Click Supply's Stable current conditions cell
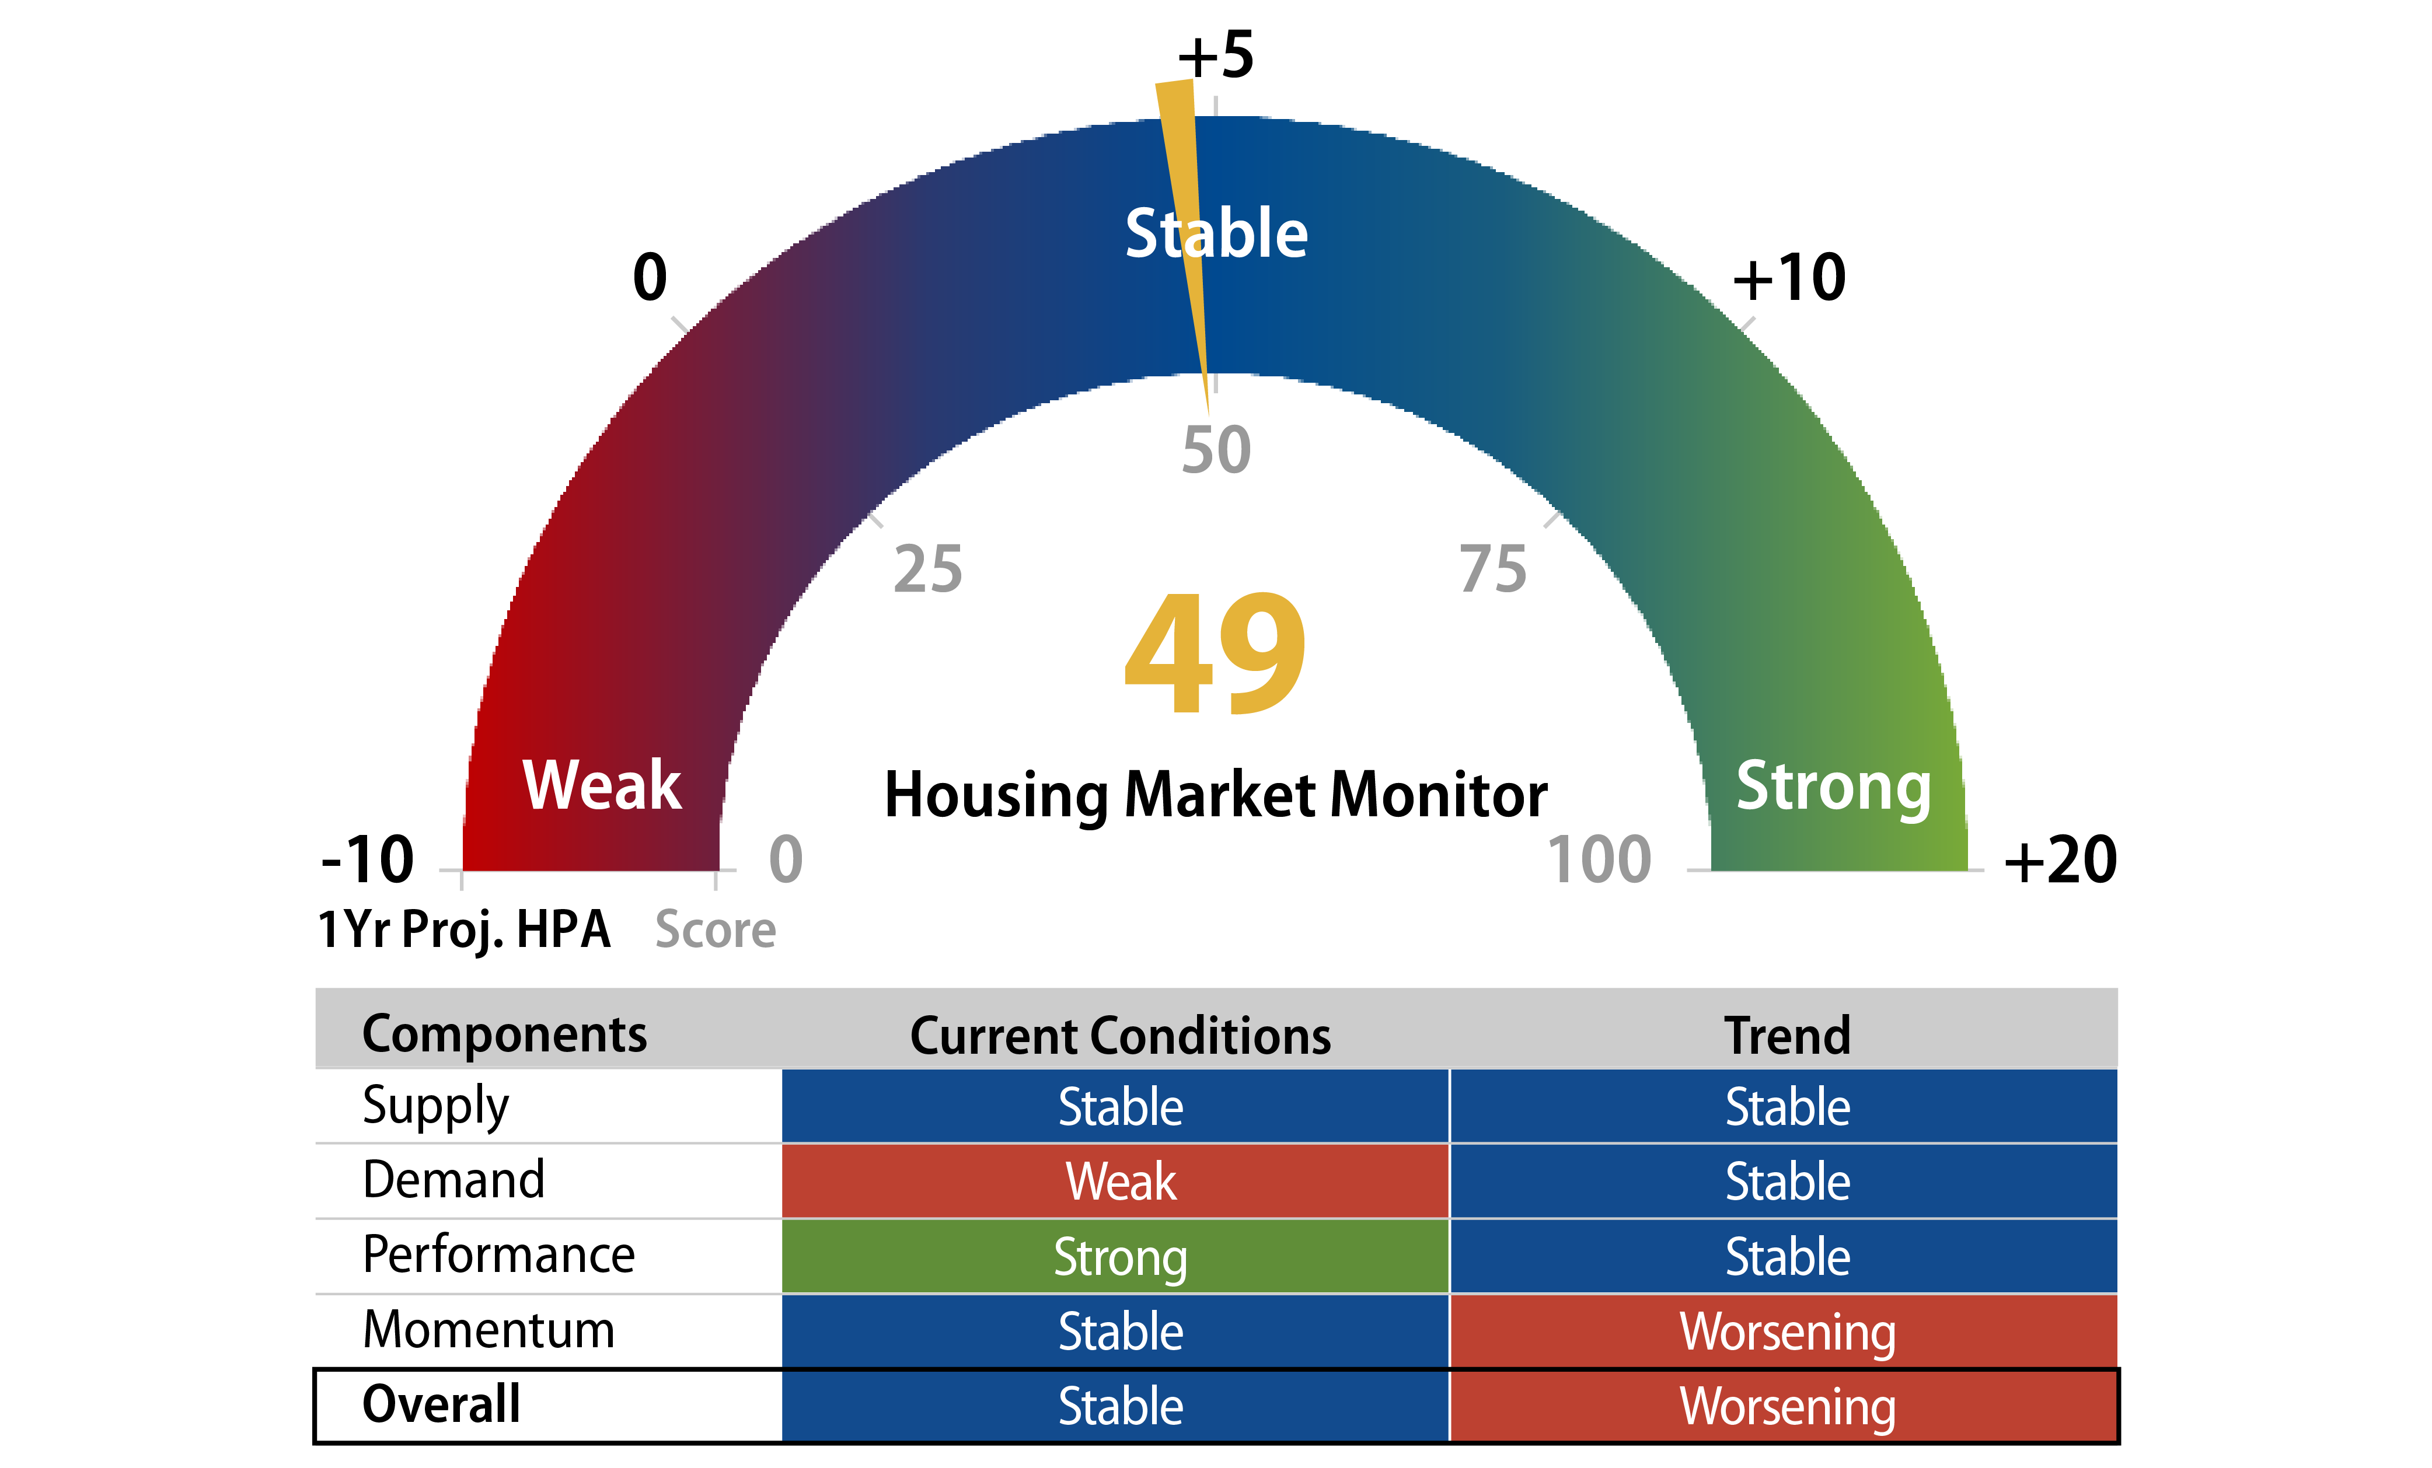Image resolution: width=2432 pixels, height=1468 pixels. [1120, 1107]
